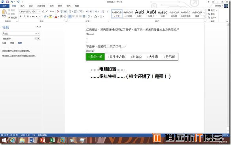
Task: Show the 结果 results navigation view
Action: point(20,43)
